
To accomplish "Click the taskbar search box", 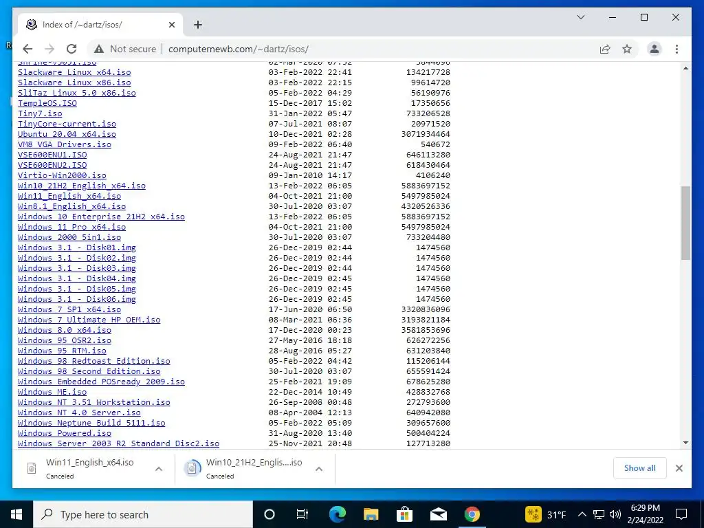I will click(143, 514).
